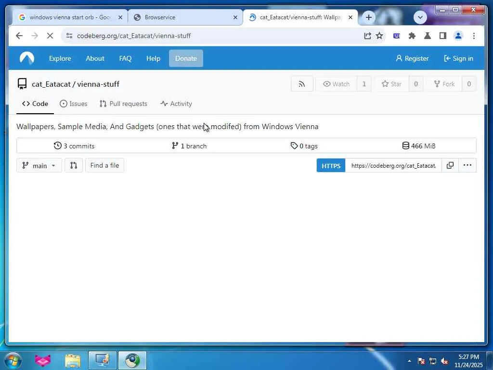Open the 1 branch link
This screenshot has height=370, width=493.
click(x=189, y=145)
